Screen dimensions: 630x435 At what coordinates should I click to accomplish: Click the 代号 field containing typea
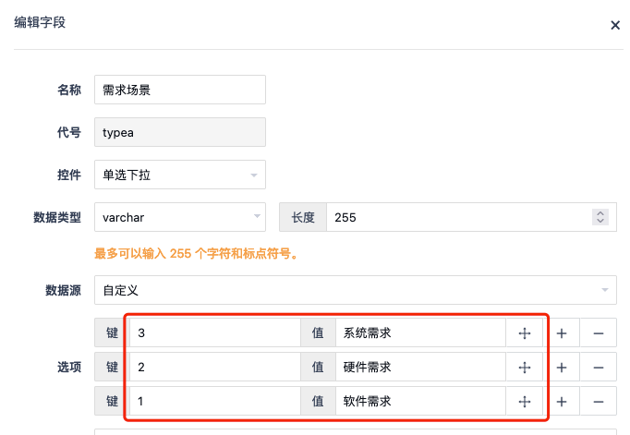click(180, 132)
